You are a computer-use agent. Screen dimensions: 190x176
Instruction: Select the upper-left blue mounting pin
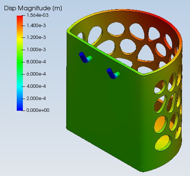(85, 57)
